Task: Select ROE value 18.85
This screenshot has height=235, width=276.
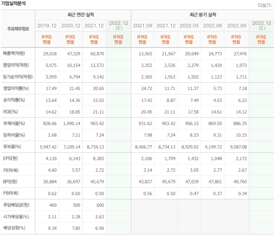Action: (75, 112)
